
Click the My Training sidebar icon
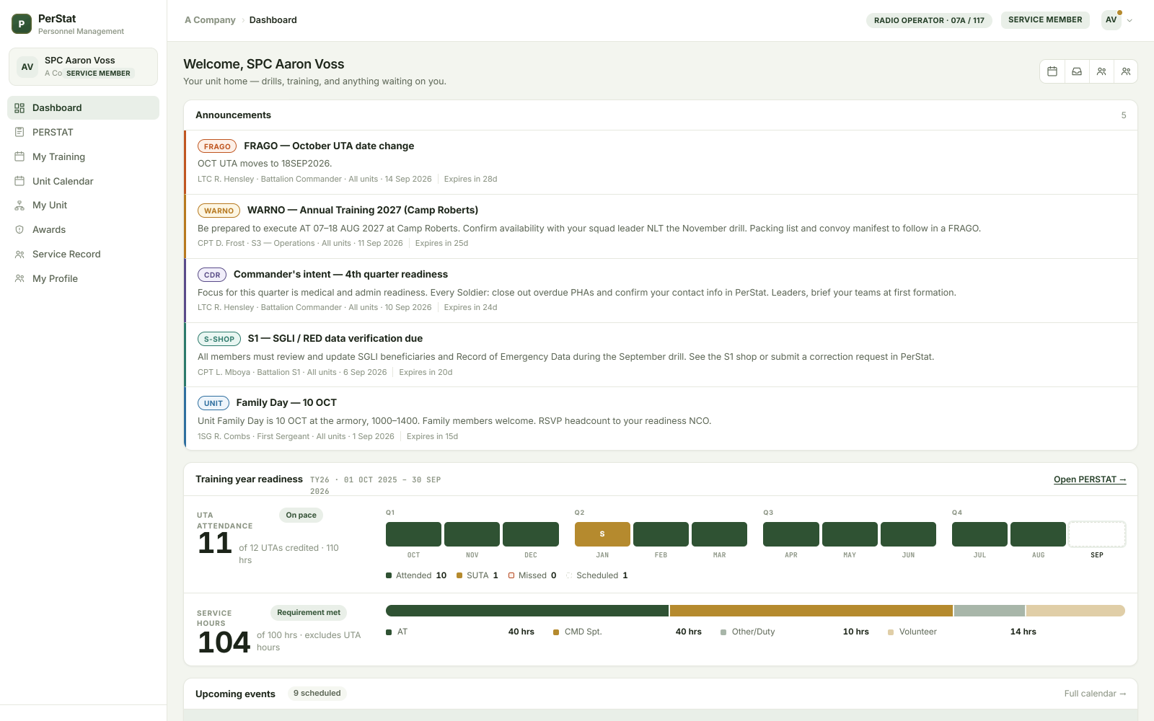click(19, 156)
